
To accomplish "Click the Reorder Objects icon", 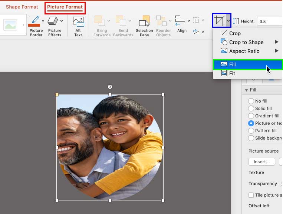I will pyautogui.click(x=161, y=21).
